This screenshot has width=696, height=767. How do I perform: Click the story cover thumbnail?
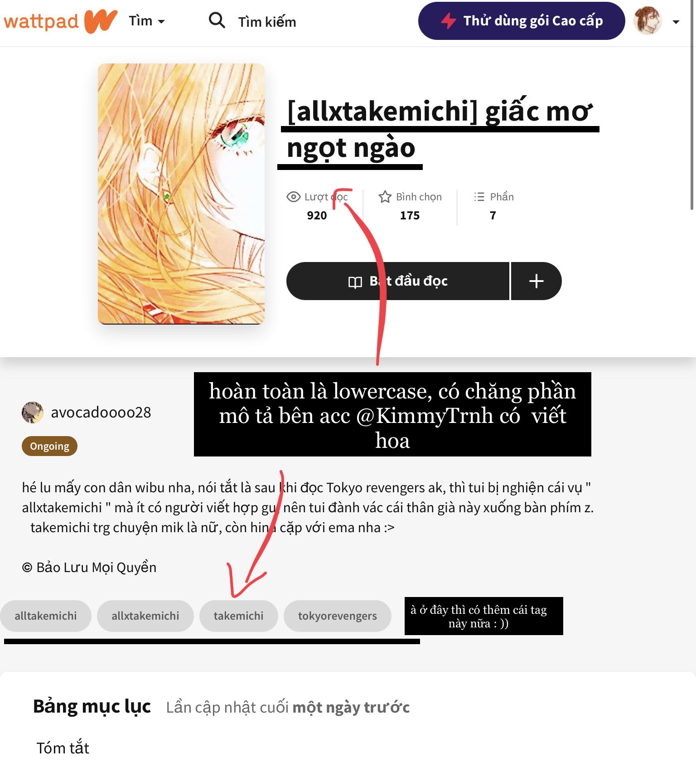point(181,194)
